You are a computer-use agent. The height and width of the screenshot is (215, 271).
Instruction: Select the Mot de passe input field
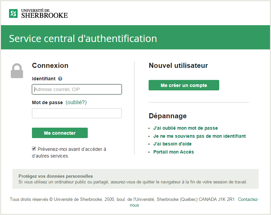[x=77, y=113]
